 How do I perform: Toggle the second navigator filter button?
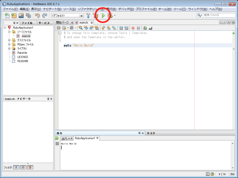pyautogui.click(x=23, y=167)
